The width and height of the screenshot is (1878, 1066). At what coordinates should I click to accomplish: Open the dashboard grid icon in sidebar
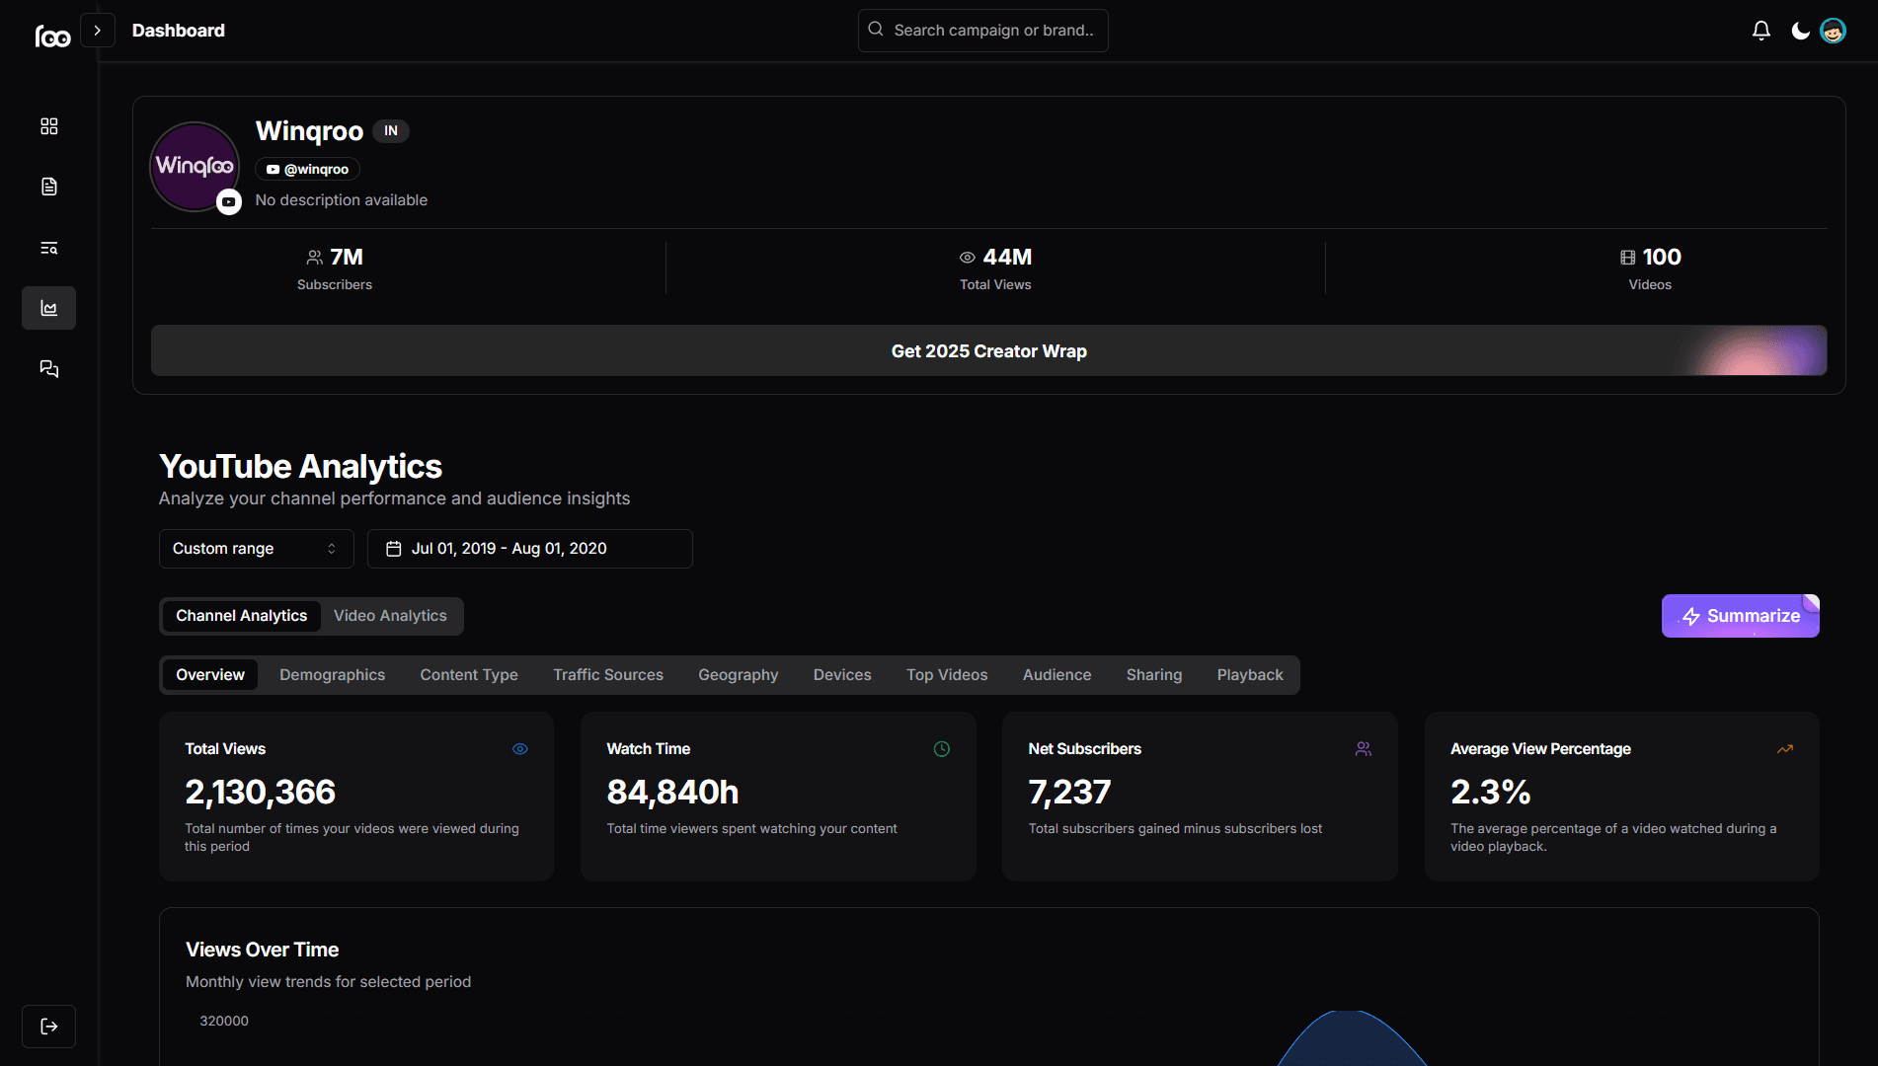[x=48, y=126]
